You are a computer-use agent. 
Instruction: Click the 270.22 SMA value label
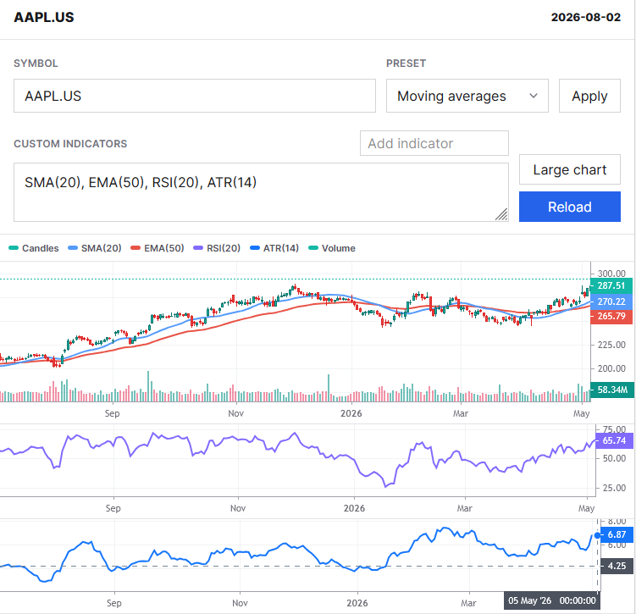coord(611,301)
